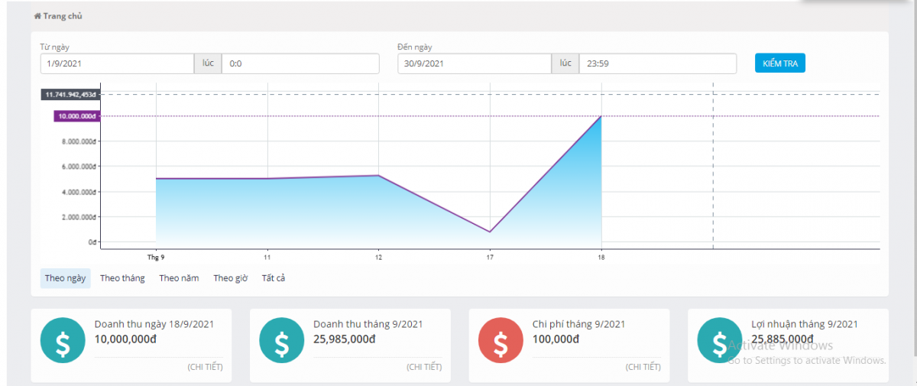Switch chart to Theo tháng view

tap(122, 278)
